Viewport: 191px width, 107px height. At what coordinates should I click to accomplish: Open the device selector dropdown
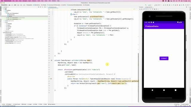point(158,5)
